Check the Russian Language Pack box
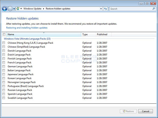Viewport: 158px width, 118px height. tap(4, 90)
